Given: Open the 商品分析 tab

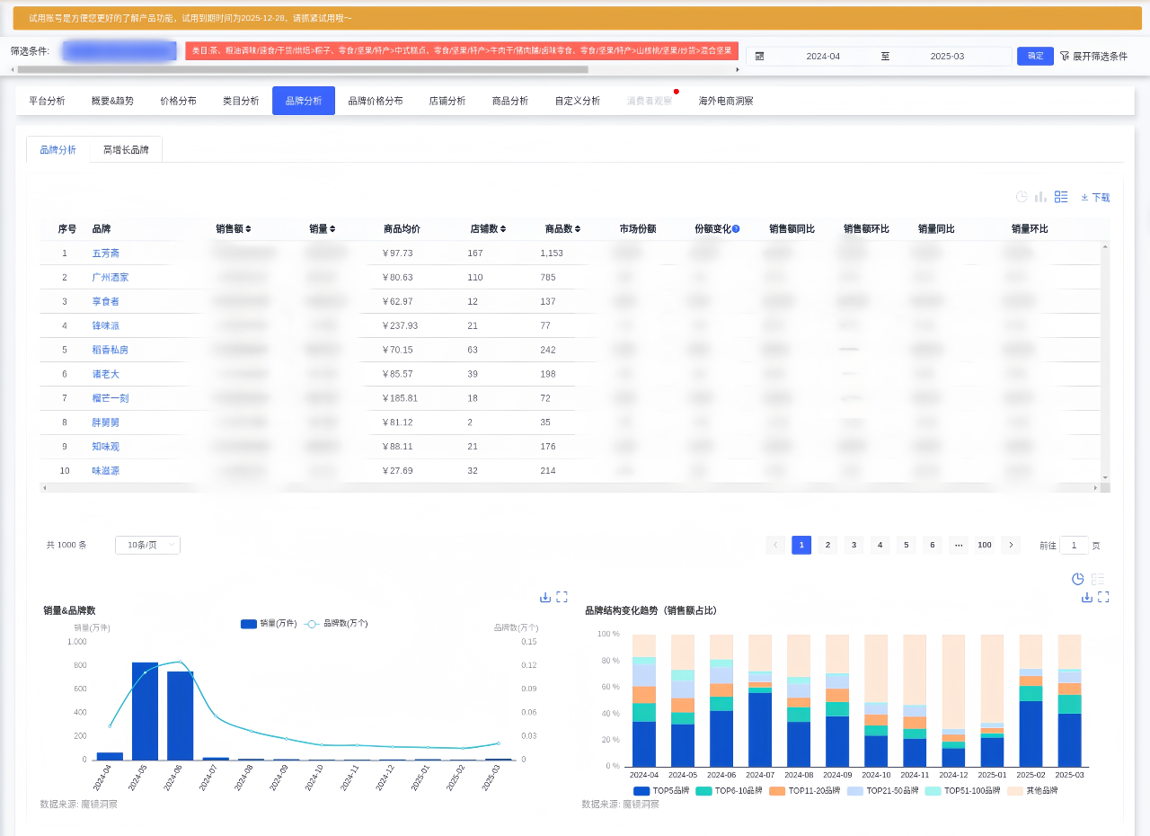Looking at the screenshot, I should pos(510,101).
